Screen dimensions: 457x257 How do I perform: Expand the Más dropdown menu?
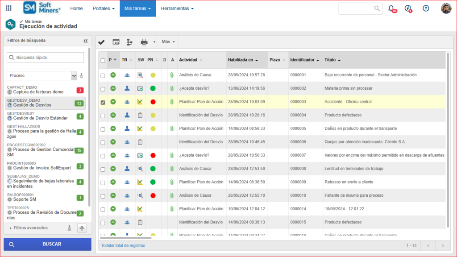click(x=168, y=42)
